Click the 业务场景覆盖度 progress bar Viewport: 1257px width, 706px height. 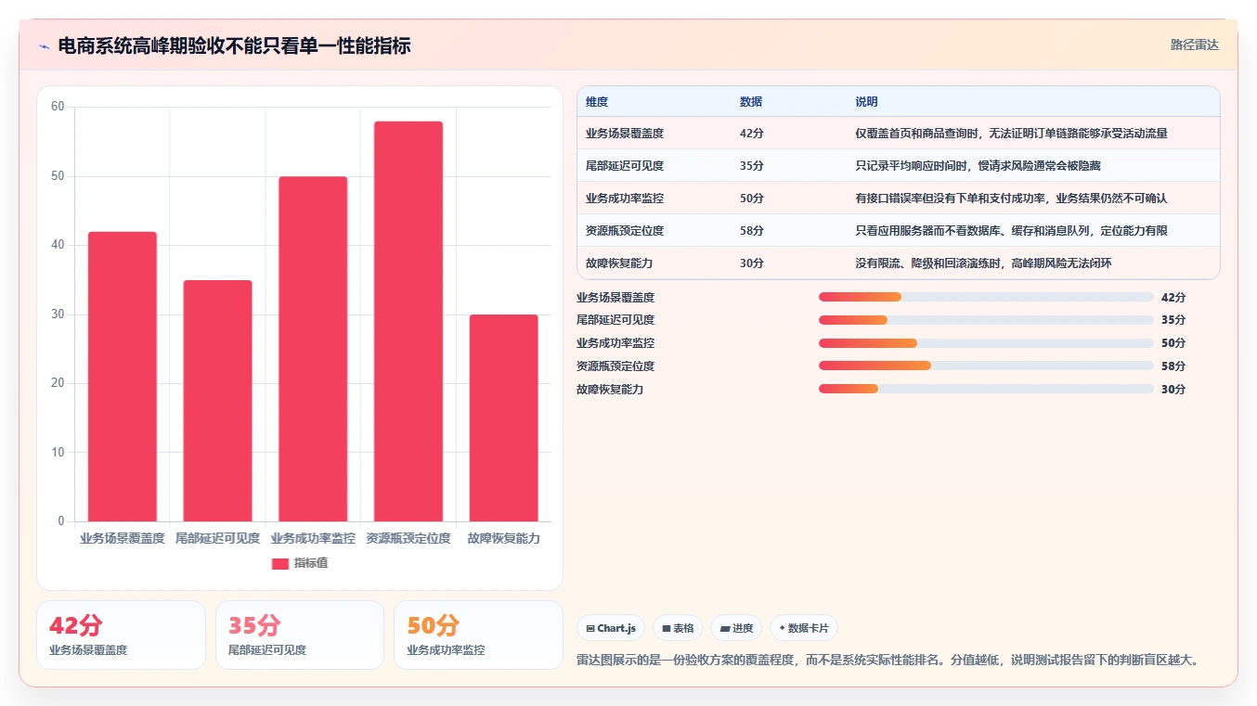(986, 297)
